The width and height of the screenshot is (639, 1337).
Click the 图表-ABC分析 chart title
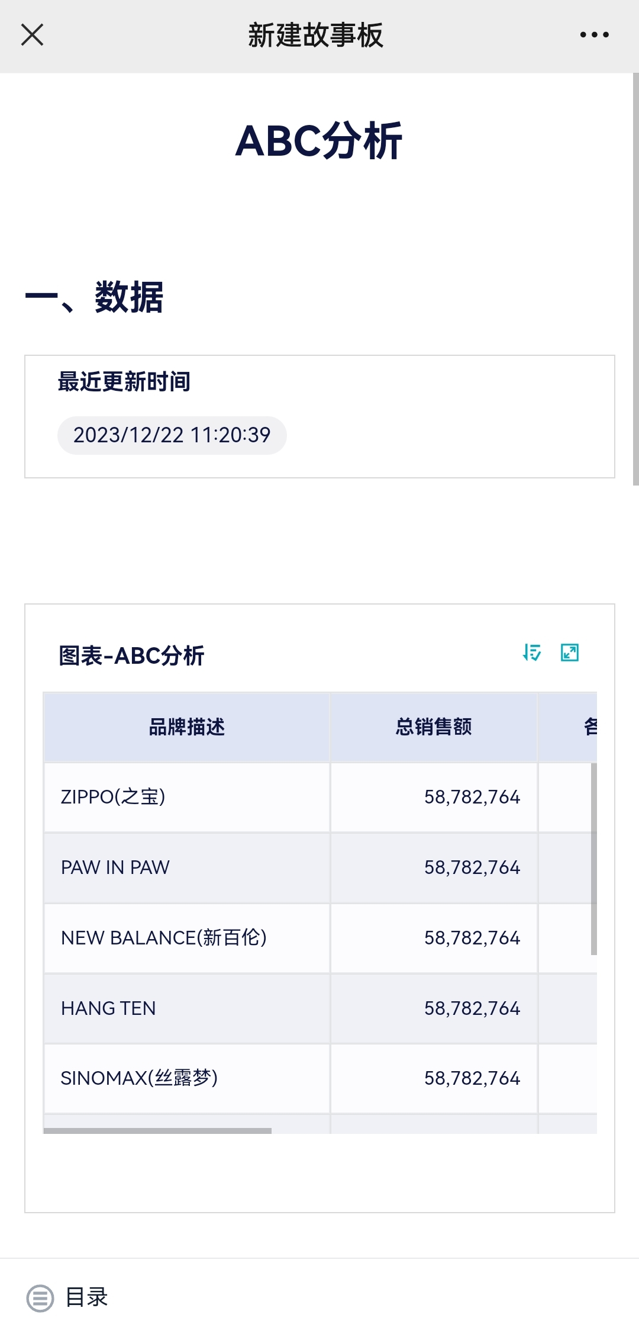[x=131, y=656]
